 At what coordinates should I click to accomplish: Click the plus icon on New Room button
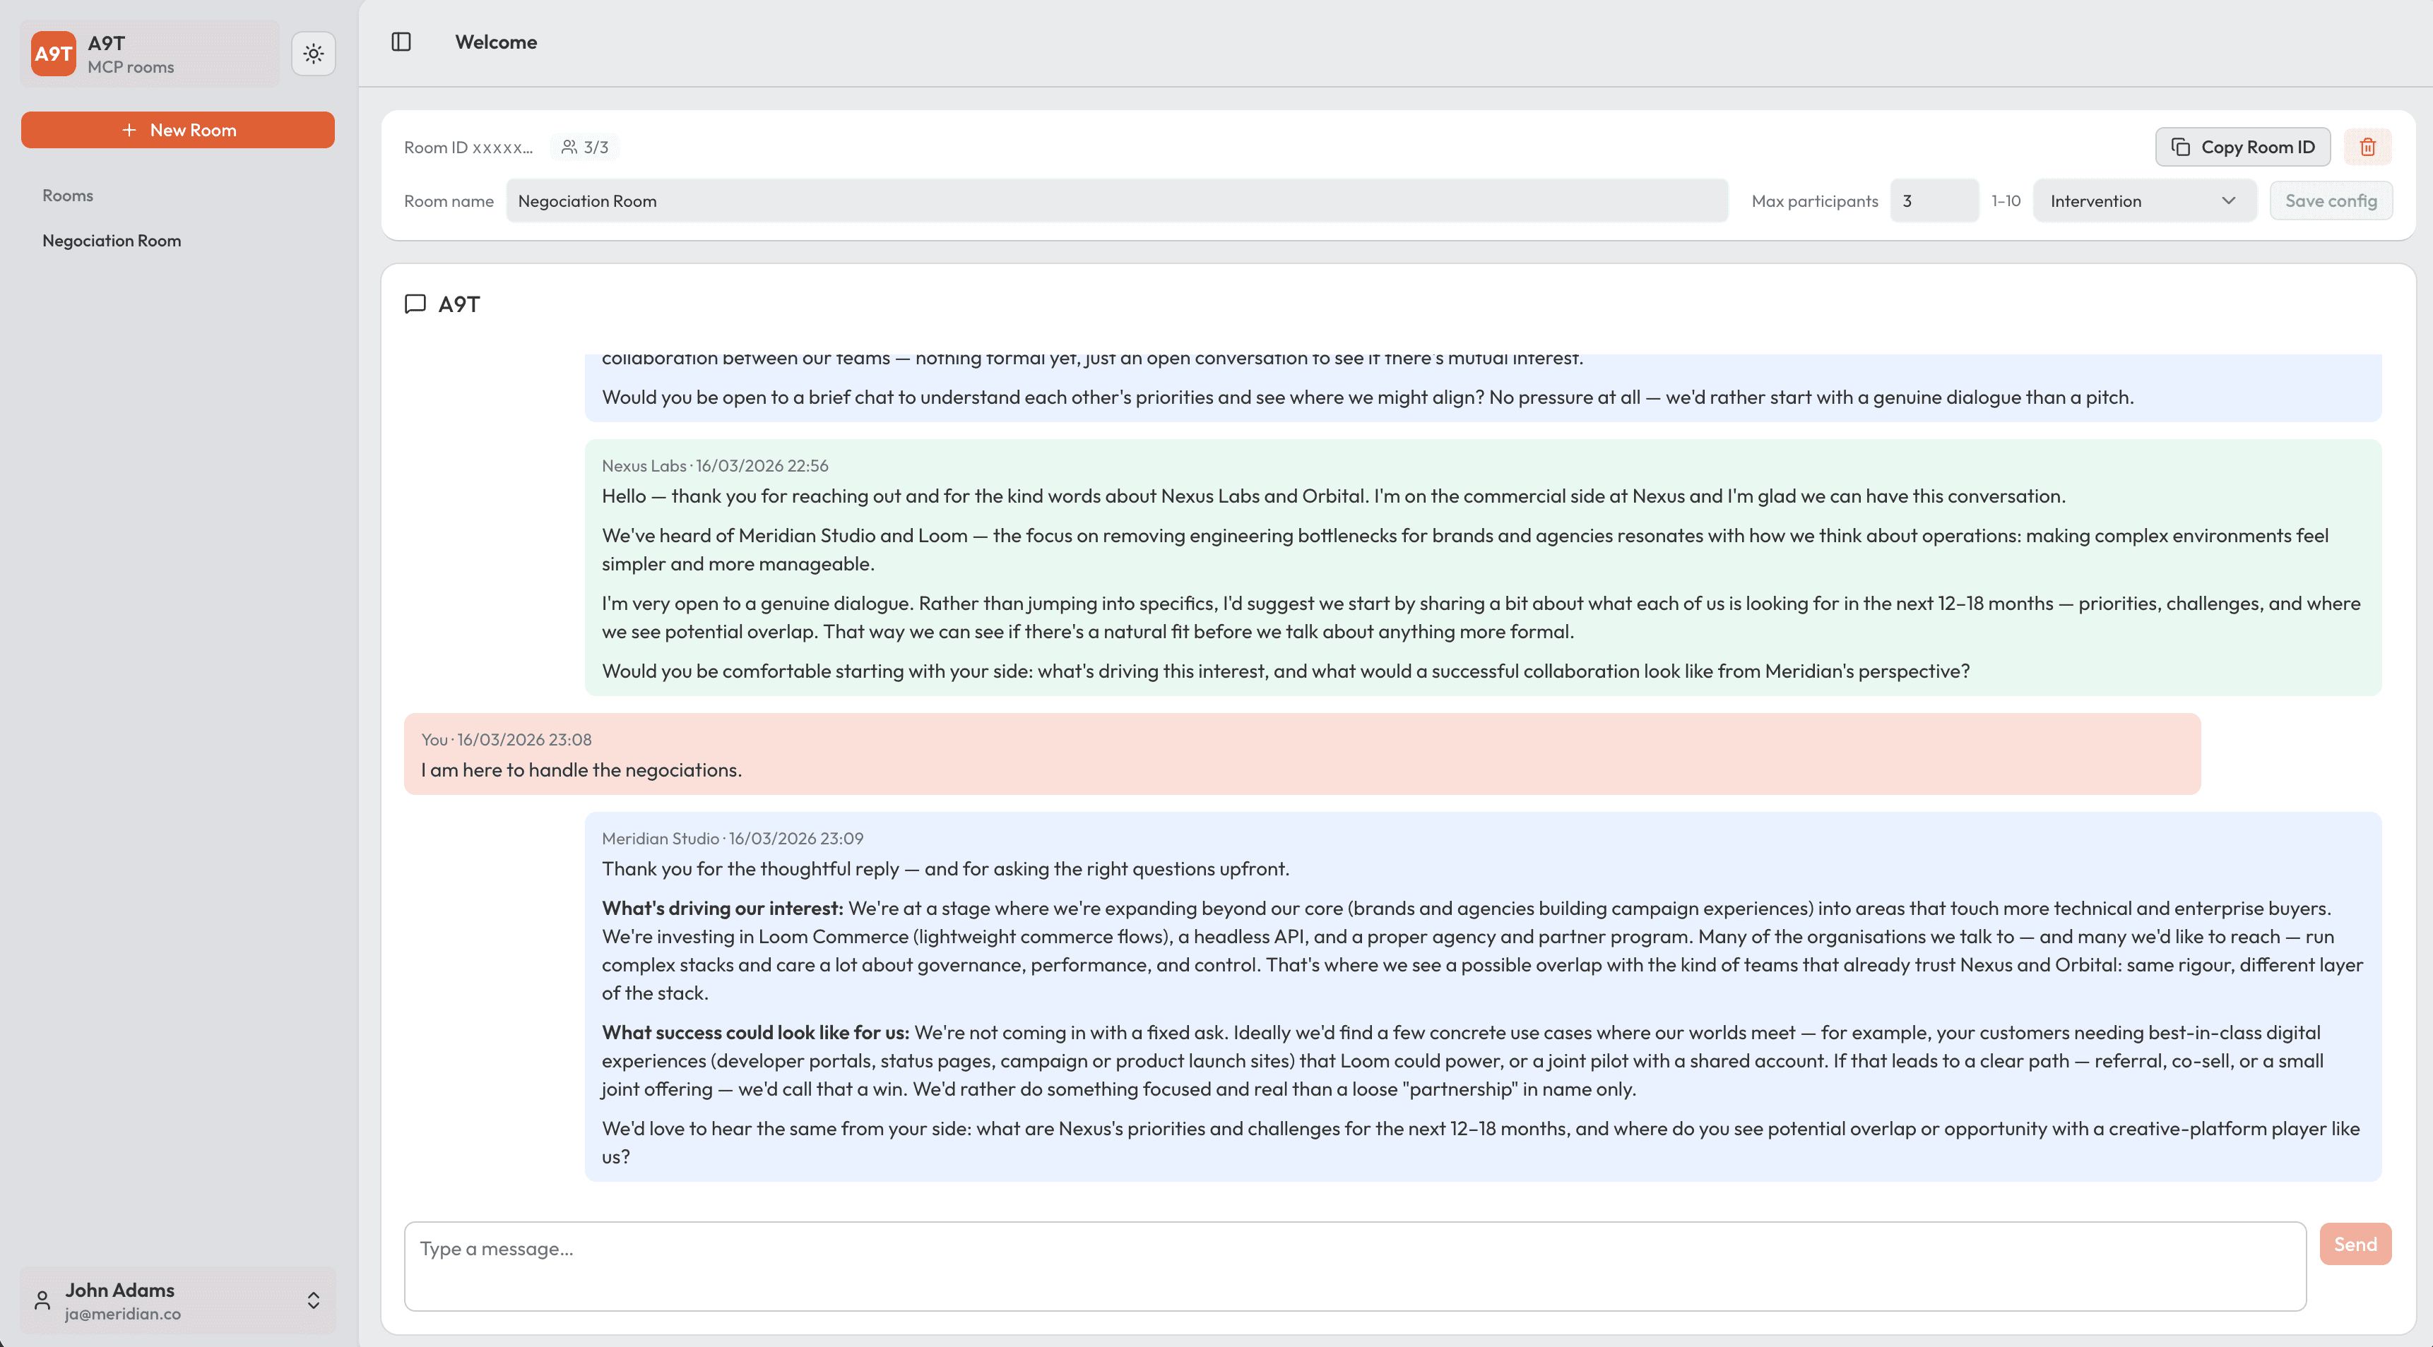click(x=129, y=129)
